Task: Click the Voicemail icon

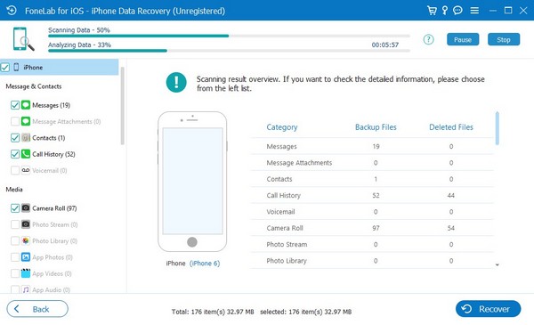Action: click(26, 170)
